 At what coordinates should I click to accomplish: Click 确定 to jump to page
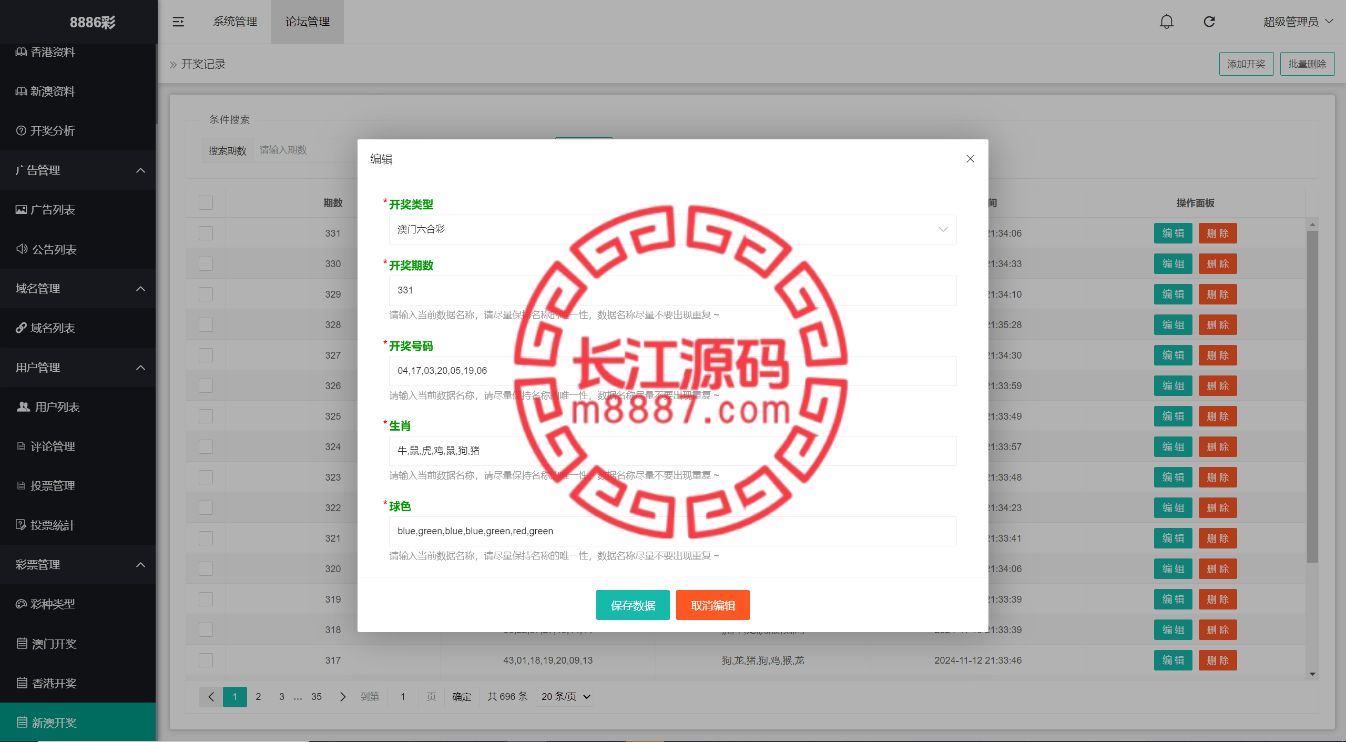[462, 697]
